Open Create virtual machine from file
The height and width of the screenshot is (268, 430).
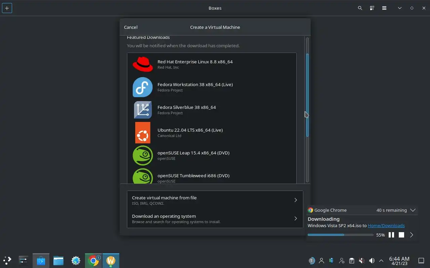215,200
